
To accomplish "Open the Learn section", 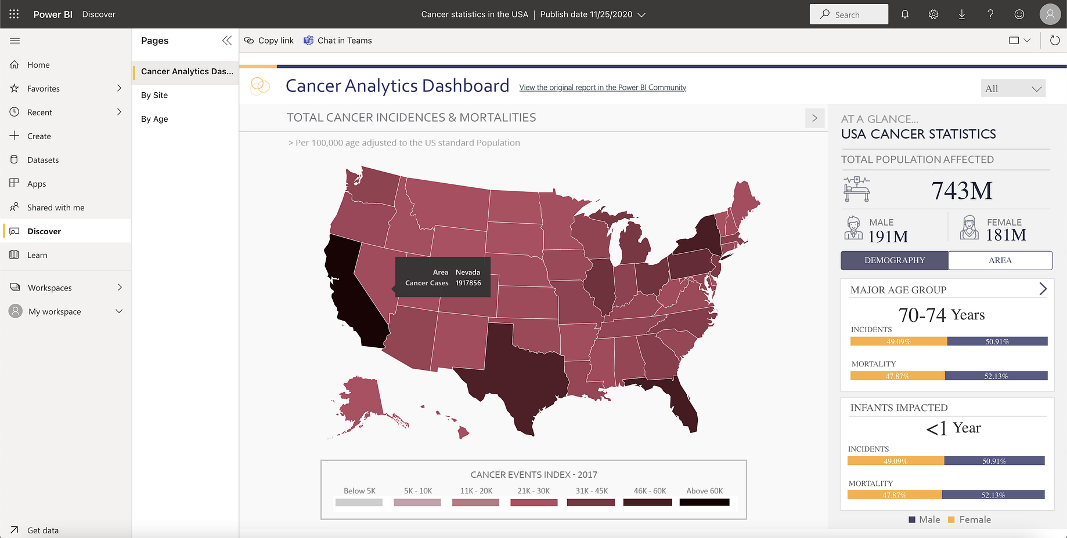I will (37, 255).
